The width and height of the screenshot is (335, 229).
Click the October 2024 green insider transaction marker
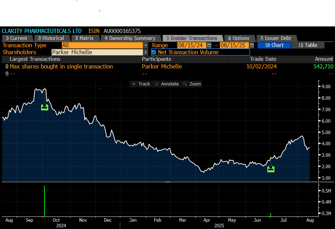[44, 107]
